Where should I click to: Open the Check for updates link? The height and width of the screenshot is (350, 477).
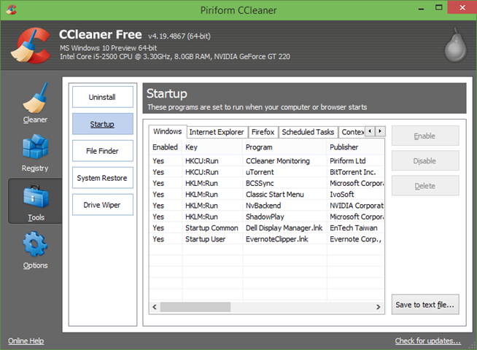[427, 341]
